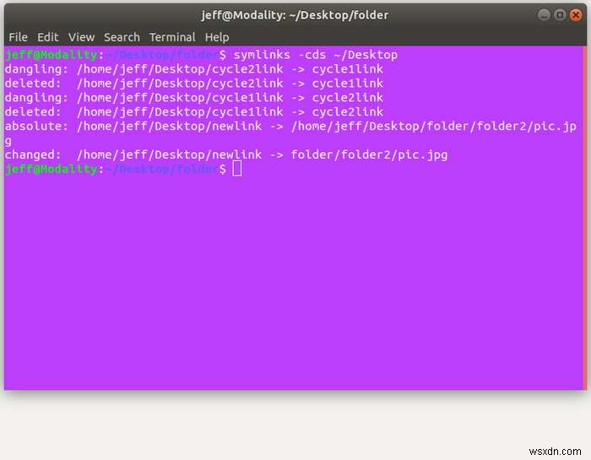Screen dimensions: 591x460
Task: Select 'deleted:' line for cycle2link -> cycle1link
Action: point(194,84)
